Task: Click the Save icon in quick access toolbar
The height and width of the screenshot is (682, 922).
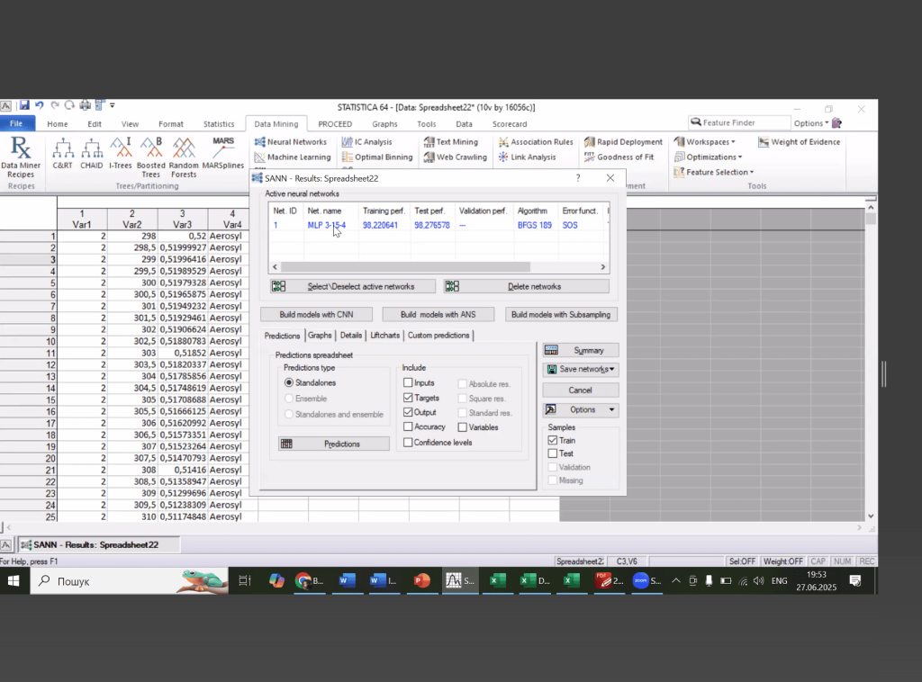Action: 24,105
